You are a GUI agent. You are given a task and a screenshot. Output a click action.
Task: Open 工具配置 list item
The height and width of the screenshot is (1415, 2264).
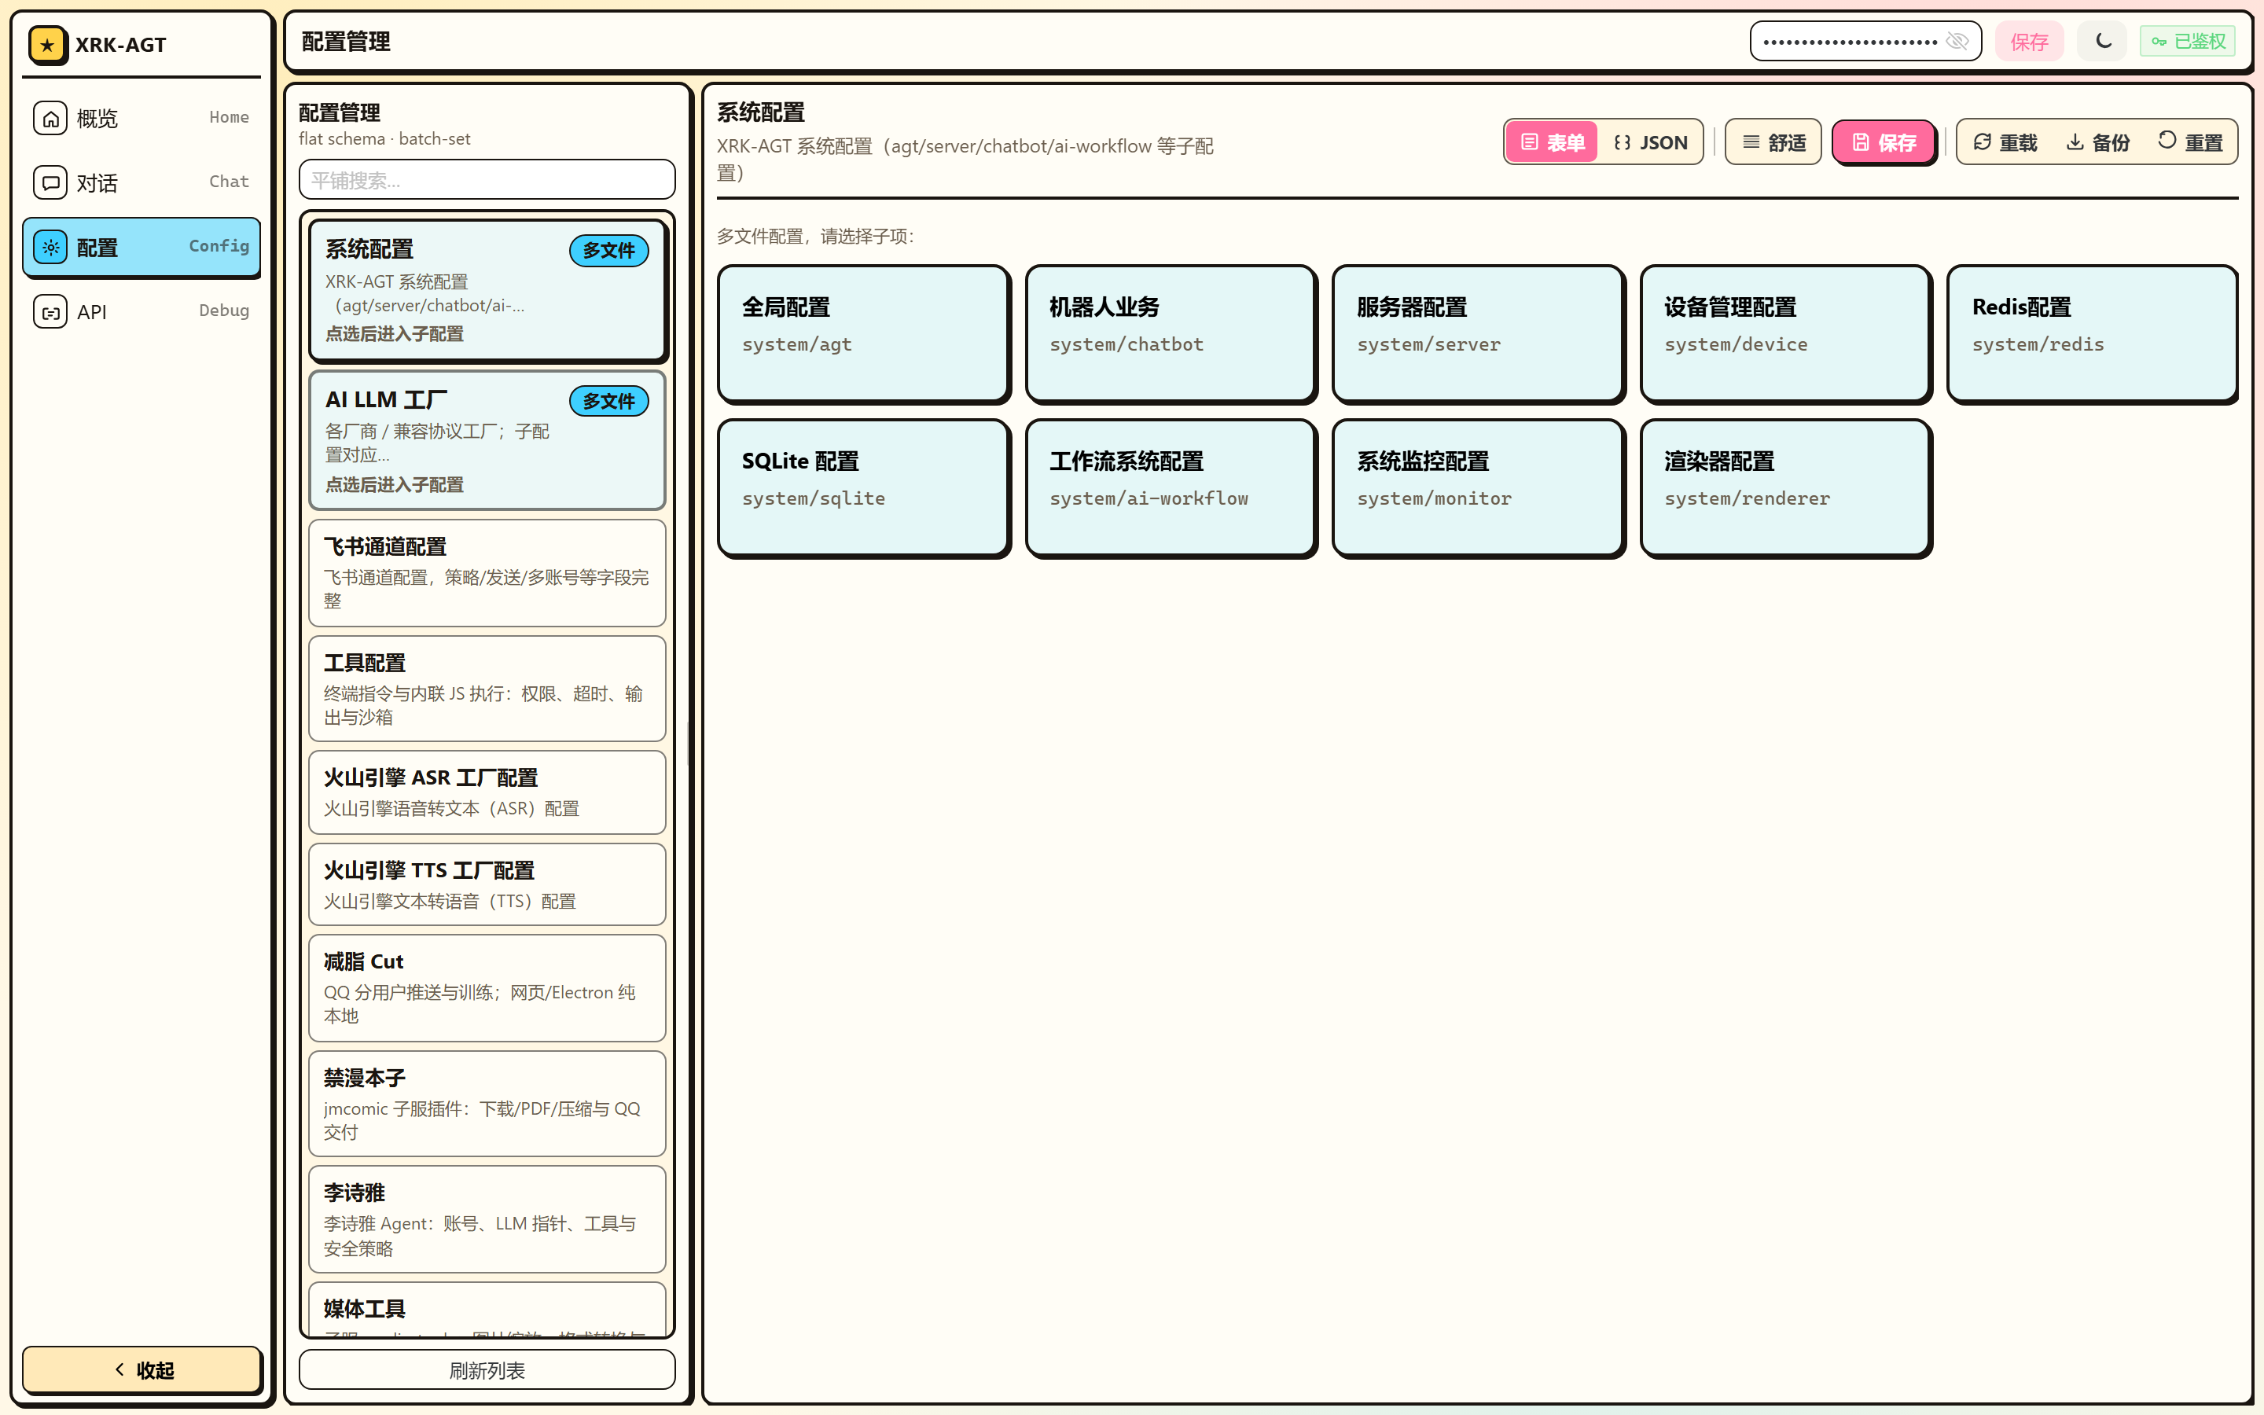click(487, 689)
